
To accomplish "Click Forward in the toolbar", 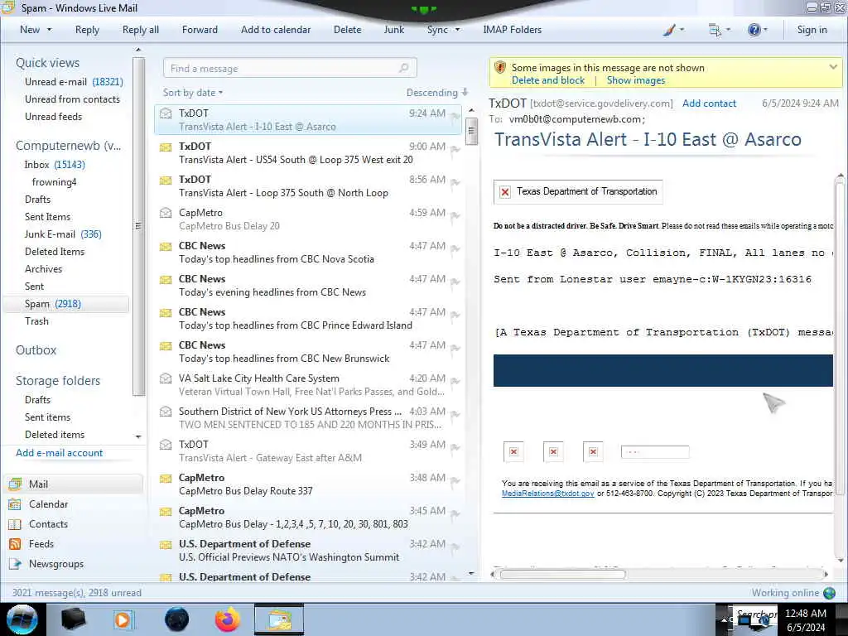I will click(200, 30).
